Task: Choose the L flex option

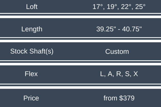Action: (x=102, y=74)
